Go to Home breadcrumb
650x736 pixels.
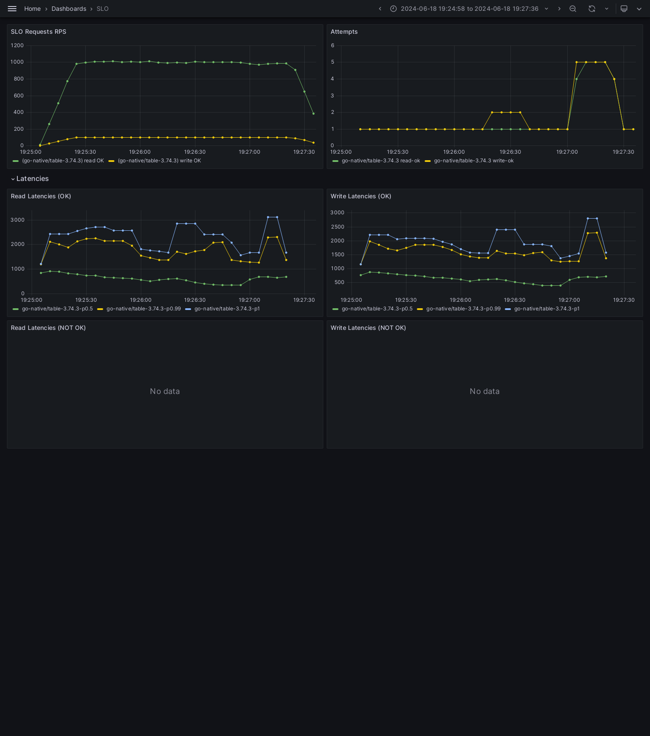pos(32,9)
